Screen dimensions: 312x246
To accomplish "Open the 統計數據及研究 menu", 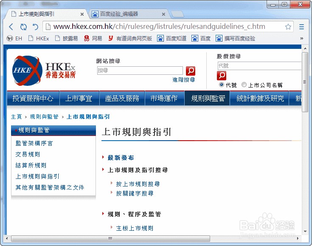I will pos(259,98).
